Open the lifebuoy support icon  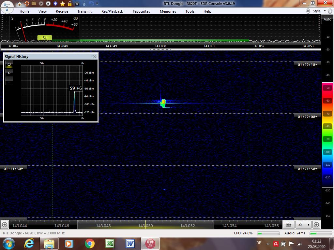click(27, 4)
